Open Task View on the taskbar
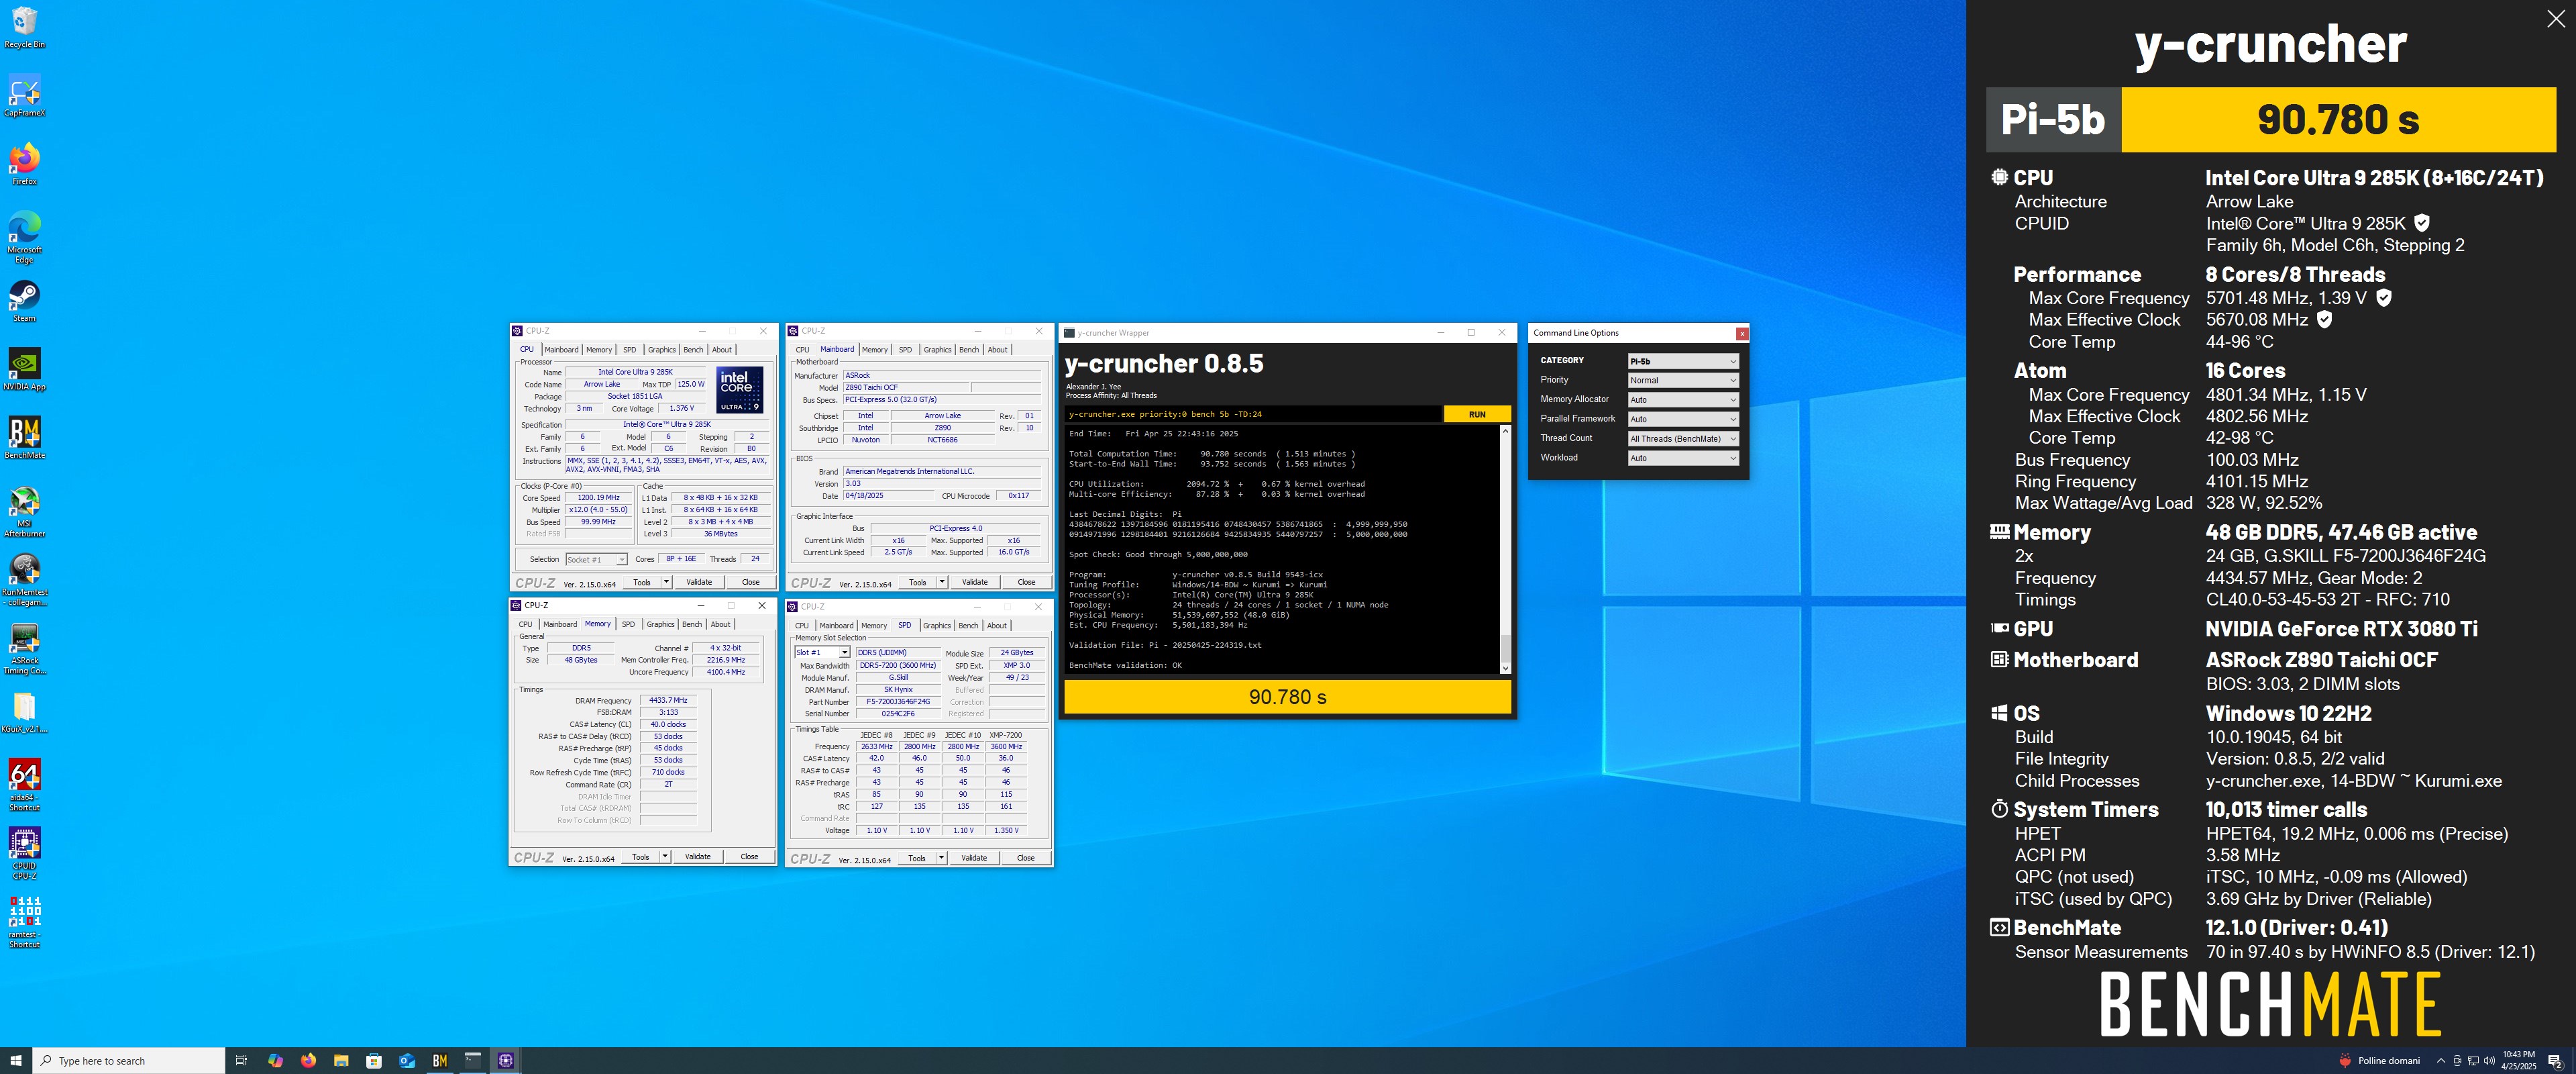The width and height of the screenshot is (2576, 1074). click(241, 1060)
